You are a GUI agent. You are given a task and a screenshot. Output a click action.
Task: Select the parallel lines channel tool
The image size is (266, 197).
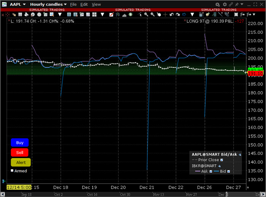click(227, 14)
